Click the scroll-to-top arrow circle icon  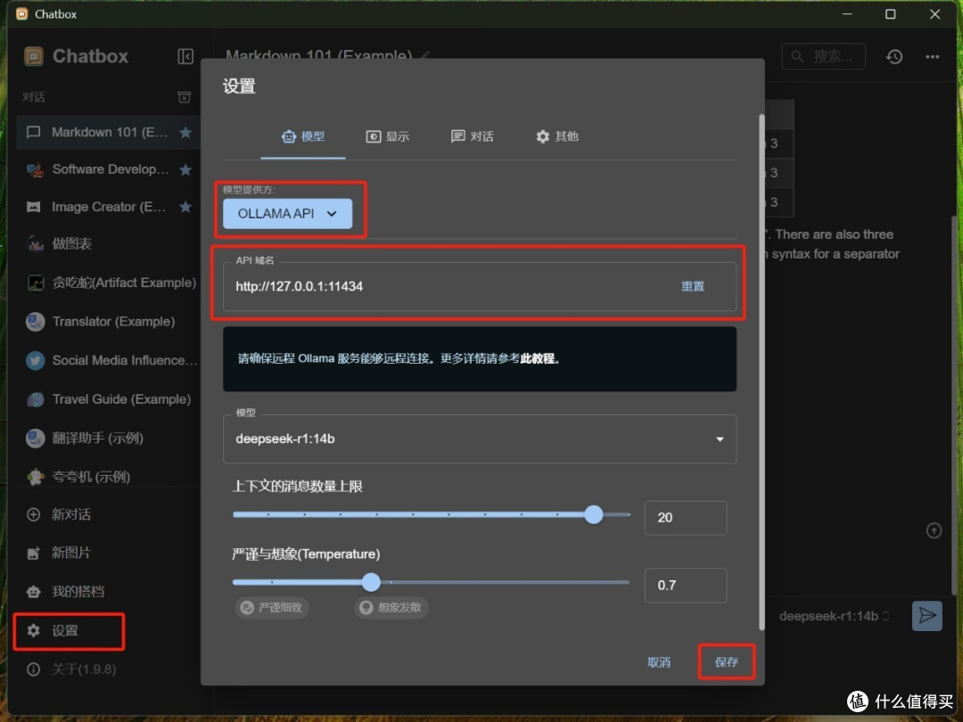click(x=934, y=530)
